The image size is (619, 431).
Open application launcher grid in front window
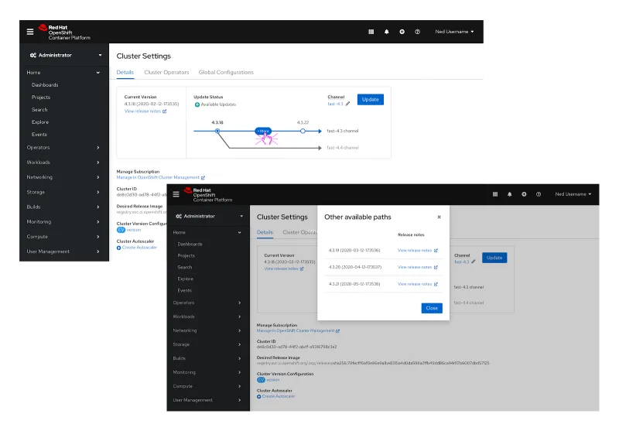(x=495, y=194)
